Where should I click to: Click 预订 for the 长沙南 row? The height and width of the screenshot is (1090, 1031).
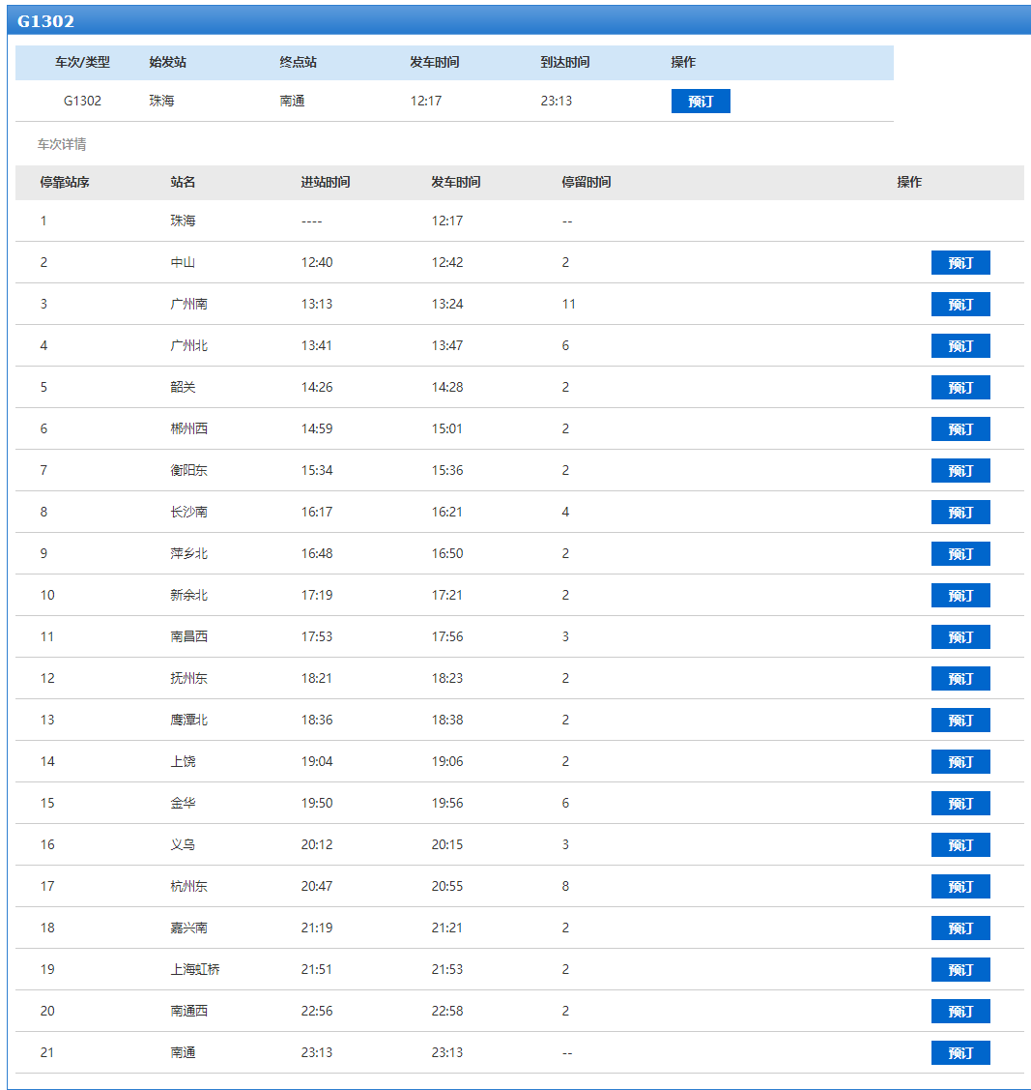(x=959, y=513)
